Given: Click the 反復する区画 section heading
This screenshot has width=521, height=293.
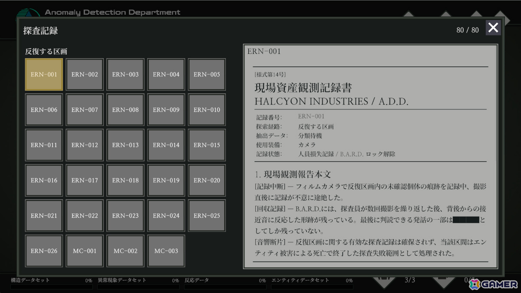Looking at the screenshot, I should coord(46,51).
